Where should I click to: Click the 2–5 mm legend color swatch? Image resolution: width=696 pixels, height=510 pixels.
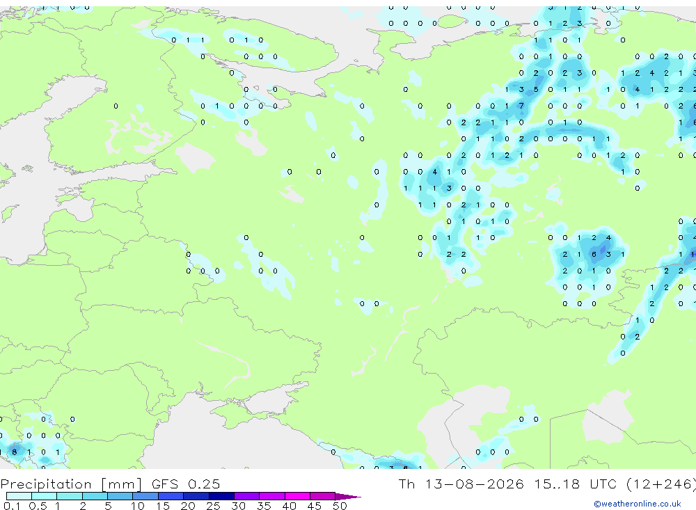click(95, 496)
